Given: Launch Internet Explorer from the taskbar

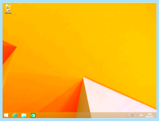Looking at the screenshot, I should (15, 115).
